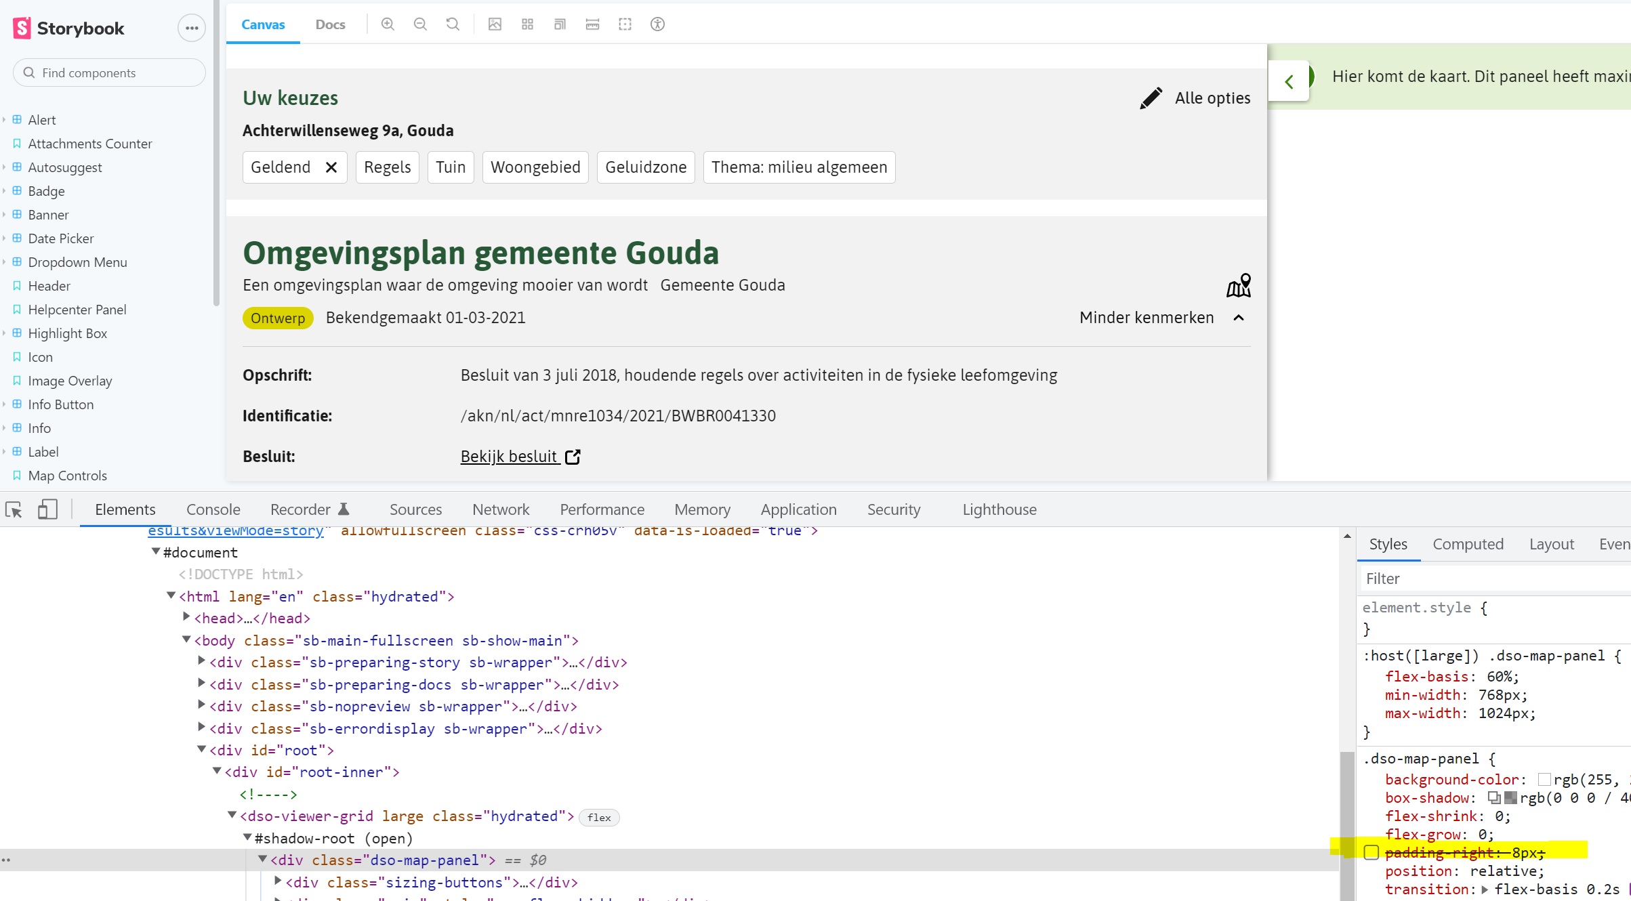The width and height of the screenshot is (1631, 901).
Task: Open the Console tab in DevTools
Action: [x=213, y=509]
